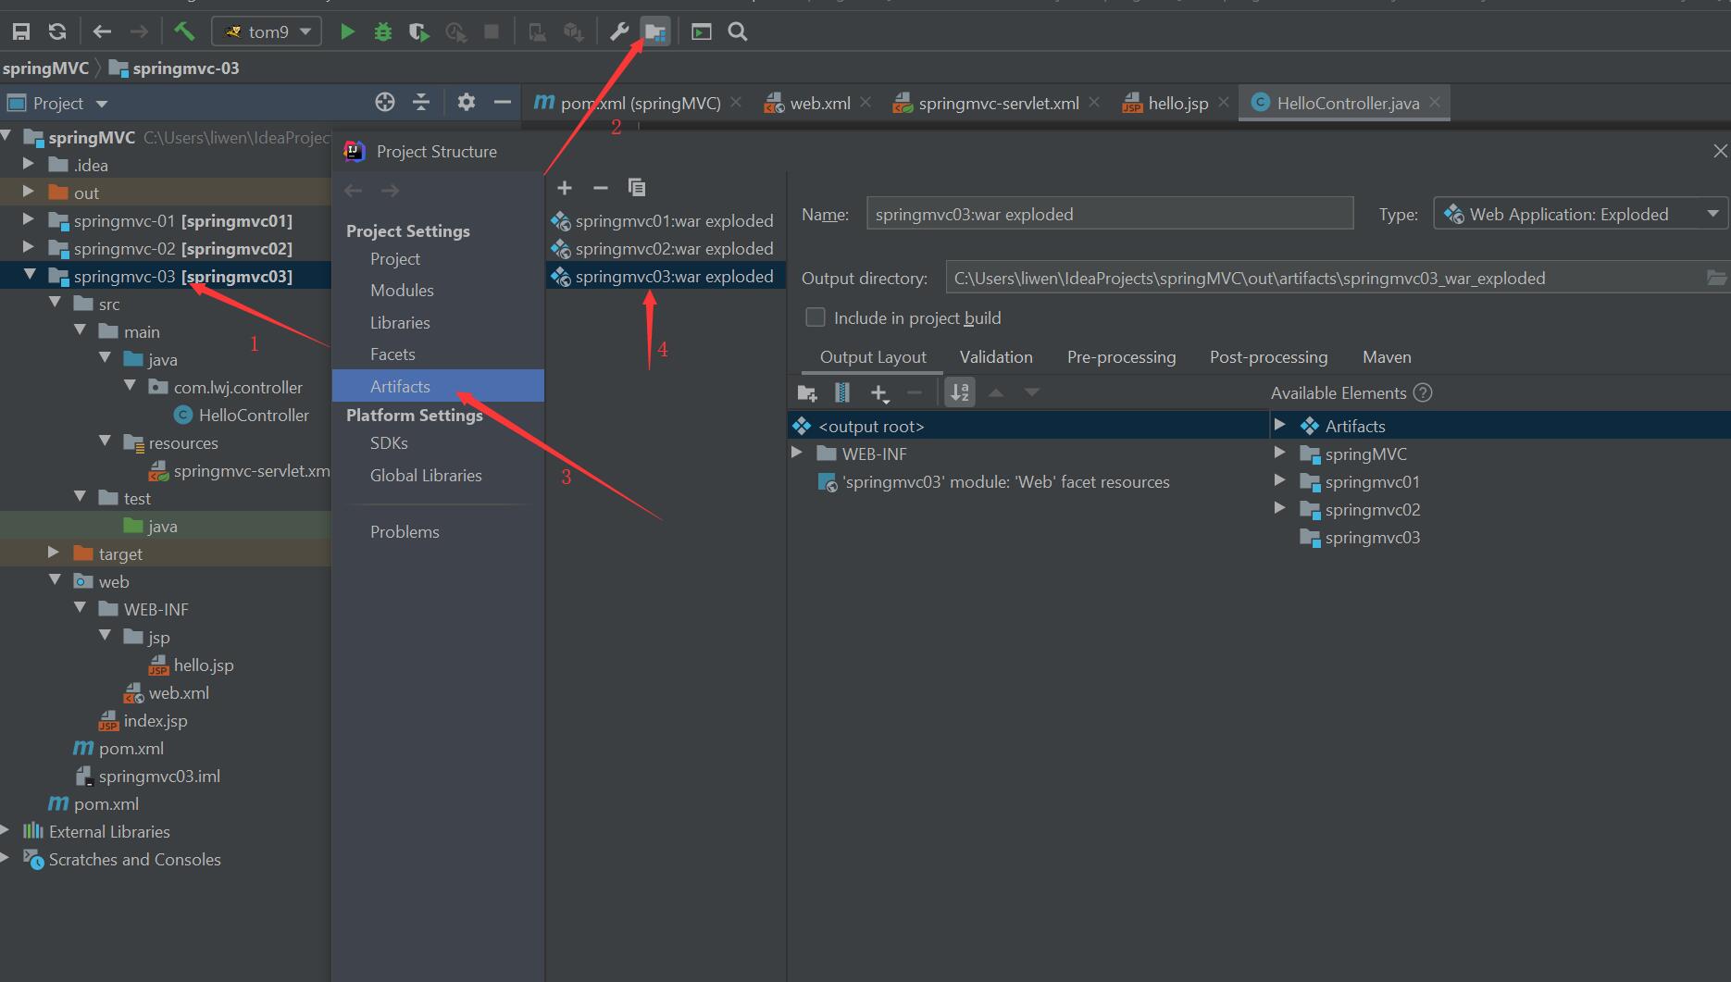Click Available Elements help question icon
The image size is (1731, 982).
(x=1424, y=393)
